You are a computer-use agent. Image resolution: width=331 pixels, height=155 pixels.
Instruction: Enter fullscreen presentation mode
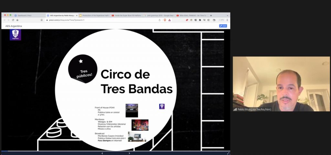tap(228, 153)
